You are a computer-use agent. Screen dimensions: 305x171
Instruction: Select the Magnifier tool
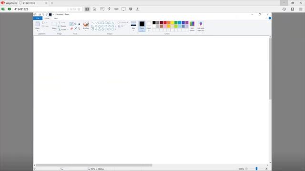[79, 28]
